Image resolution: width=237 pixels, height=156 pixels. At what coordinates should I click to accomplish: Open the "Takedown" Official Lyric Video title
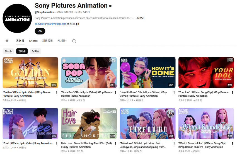click(x=143, y=145)
